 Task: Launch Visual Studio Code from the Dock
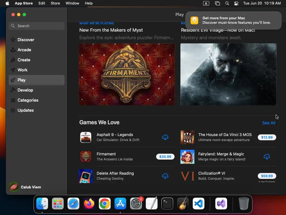(x=199, y=204)
